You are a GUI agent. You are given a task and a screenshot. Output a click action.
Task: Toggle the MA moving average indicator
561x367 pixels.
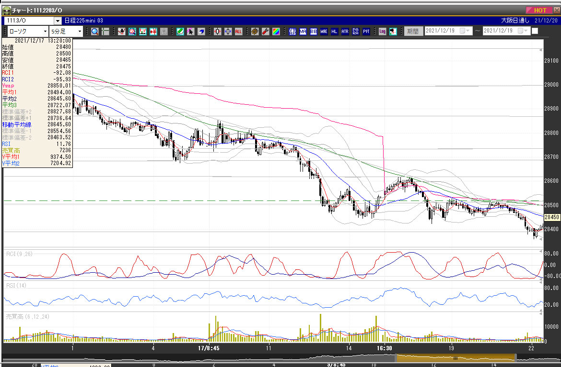click(x=303, y=32)
